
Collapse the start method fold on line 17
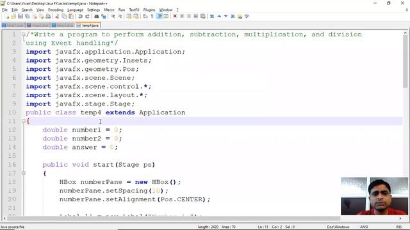click(x=24, y=173)
